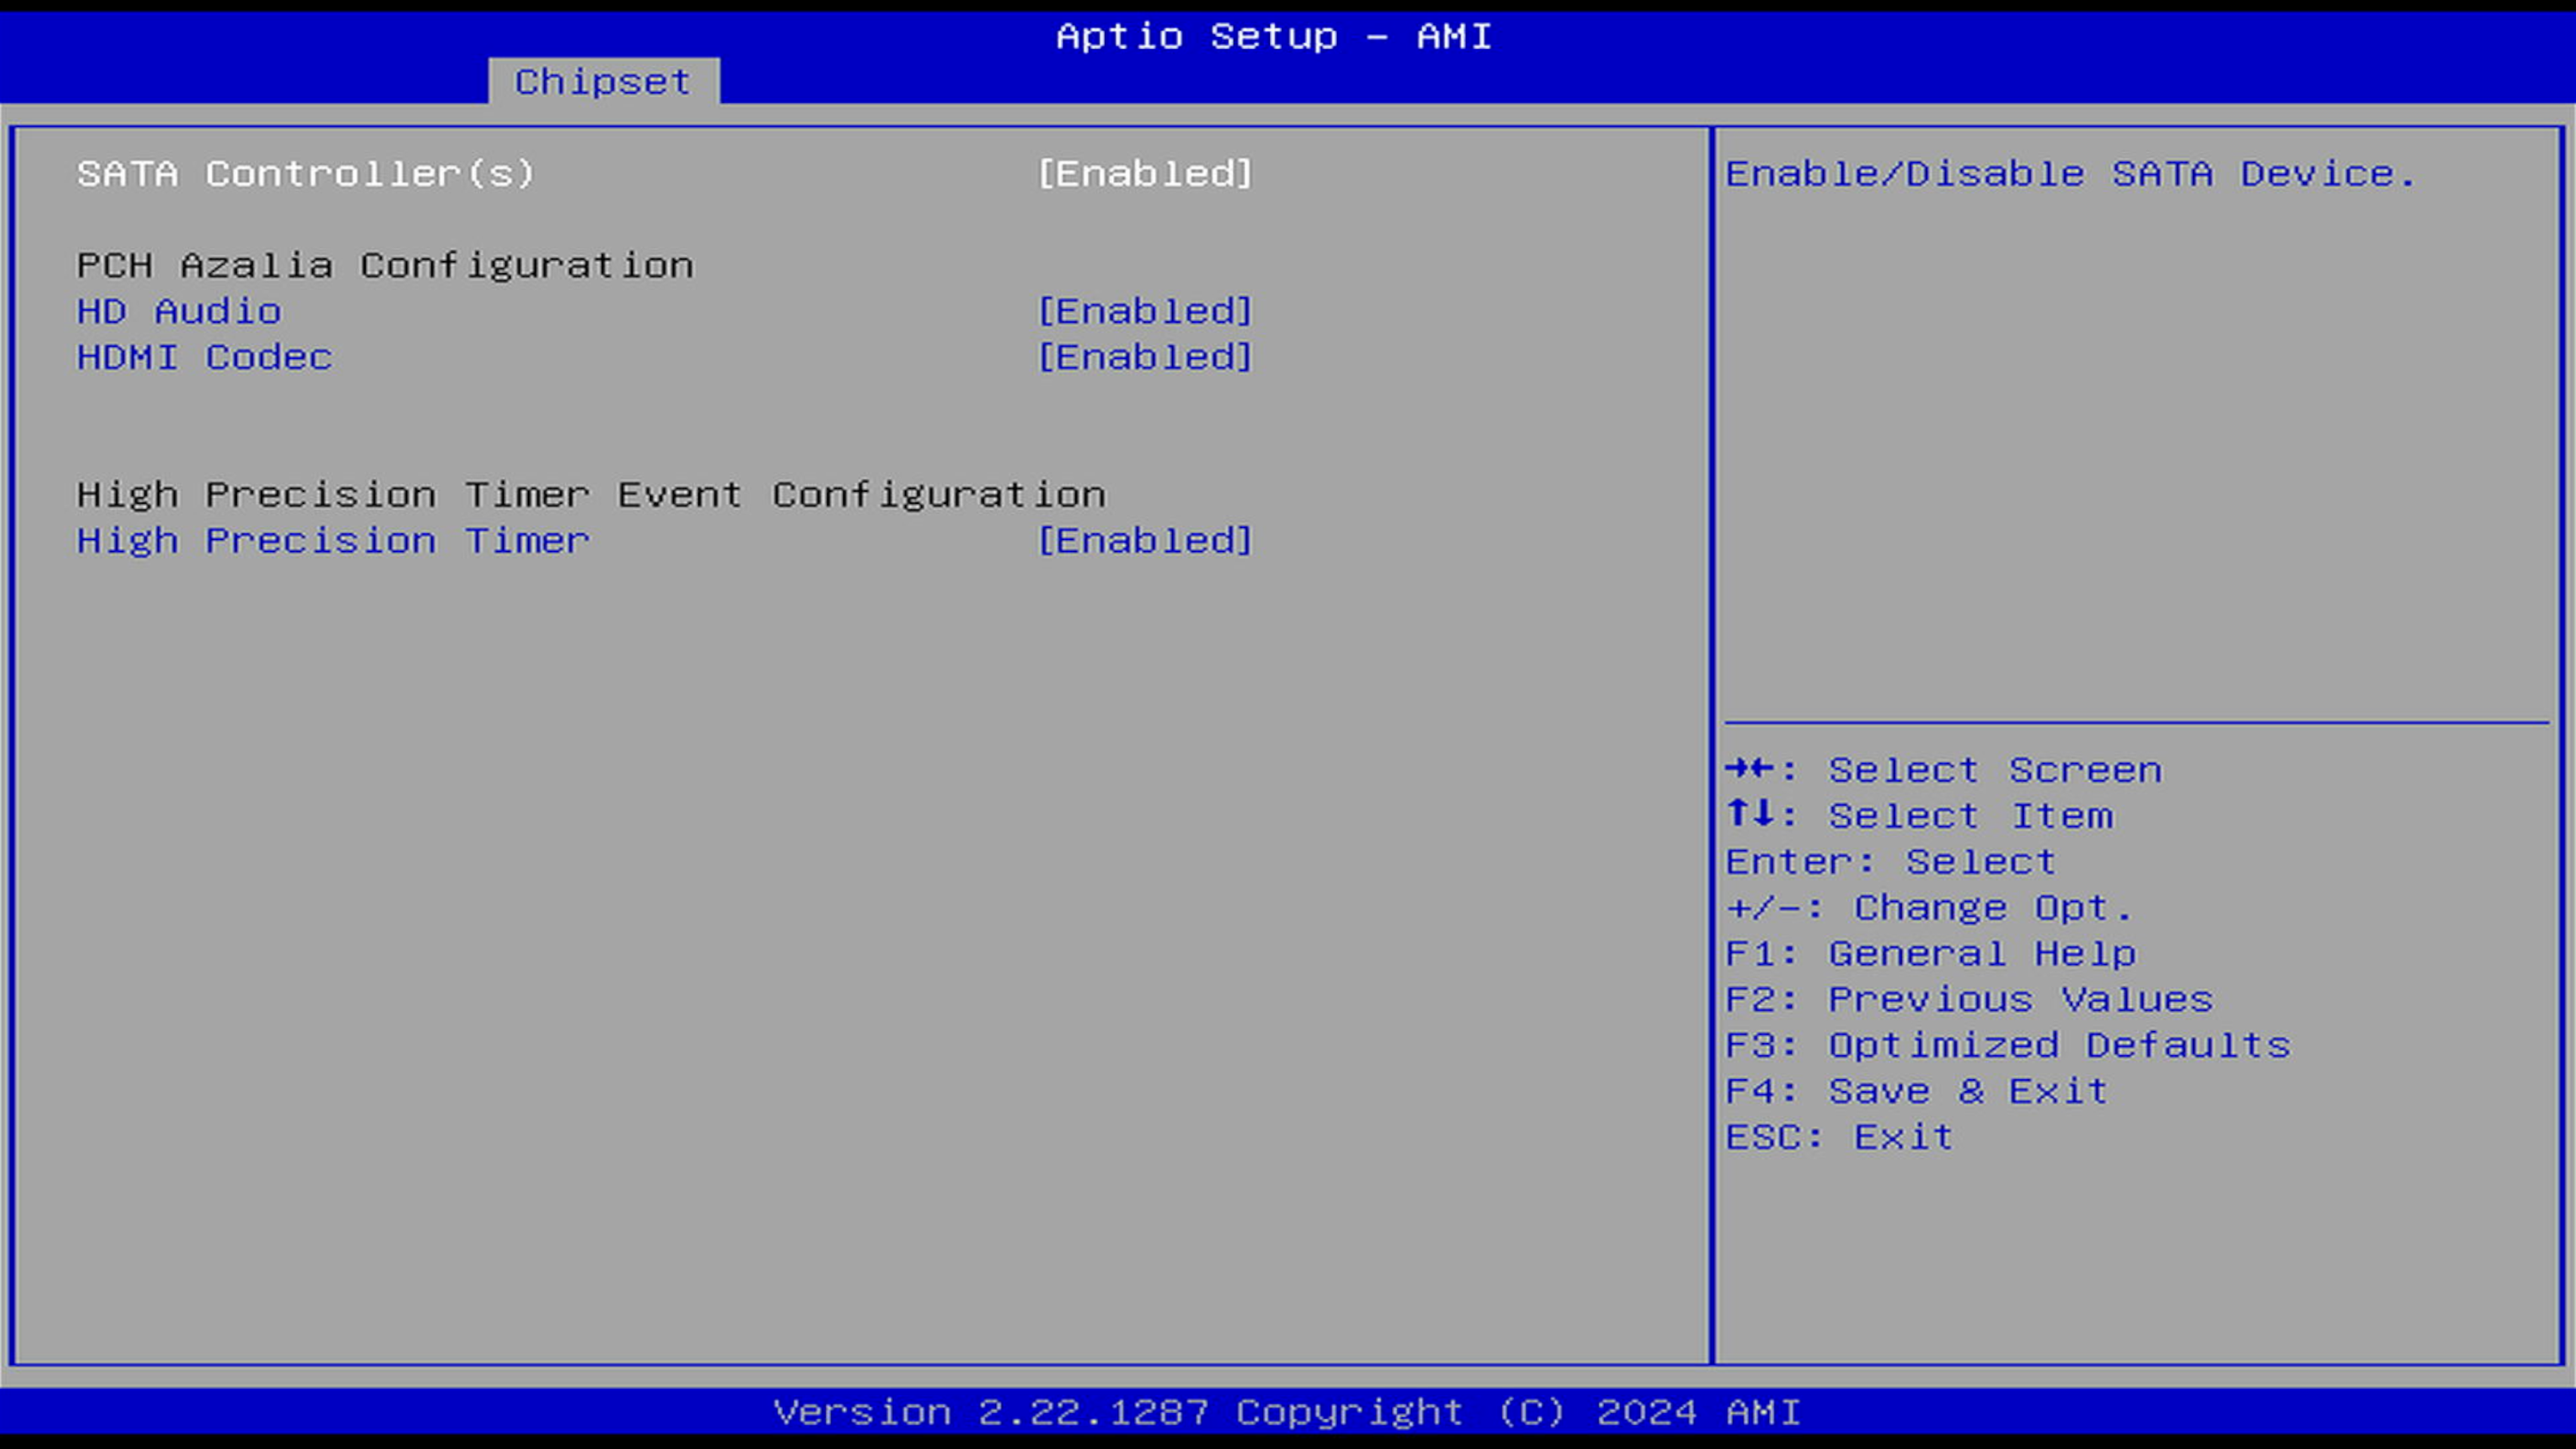
Task: Click the Enter: Select key hint
Action: [x=1890, y=862]
